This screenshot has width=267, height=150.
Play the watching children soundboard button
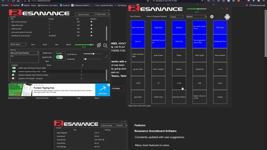pyautogui.click(x=179, y=97)
